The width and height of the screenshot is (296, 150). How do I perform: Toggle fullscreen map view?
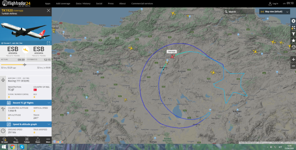293,28
